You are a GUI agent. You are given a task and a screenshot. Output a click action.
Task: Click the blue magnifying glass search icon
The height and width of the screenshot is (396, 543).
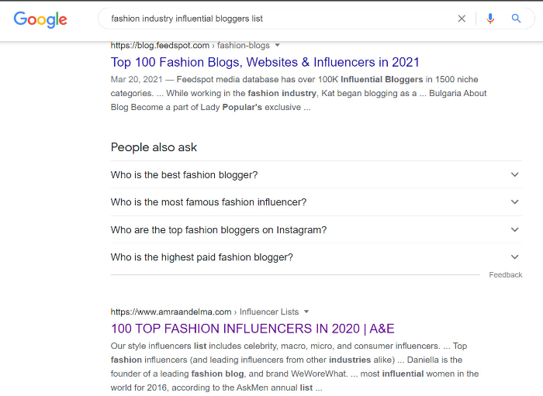click(516, 19)
